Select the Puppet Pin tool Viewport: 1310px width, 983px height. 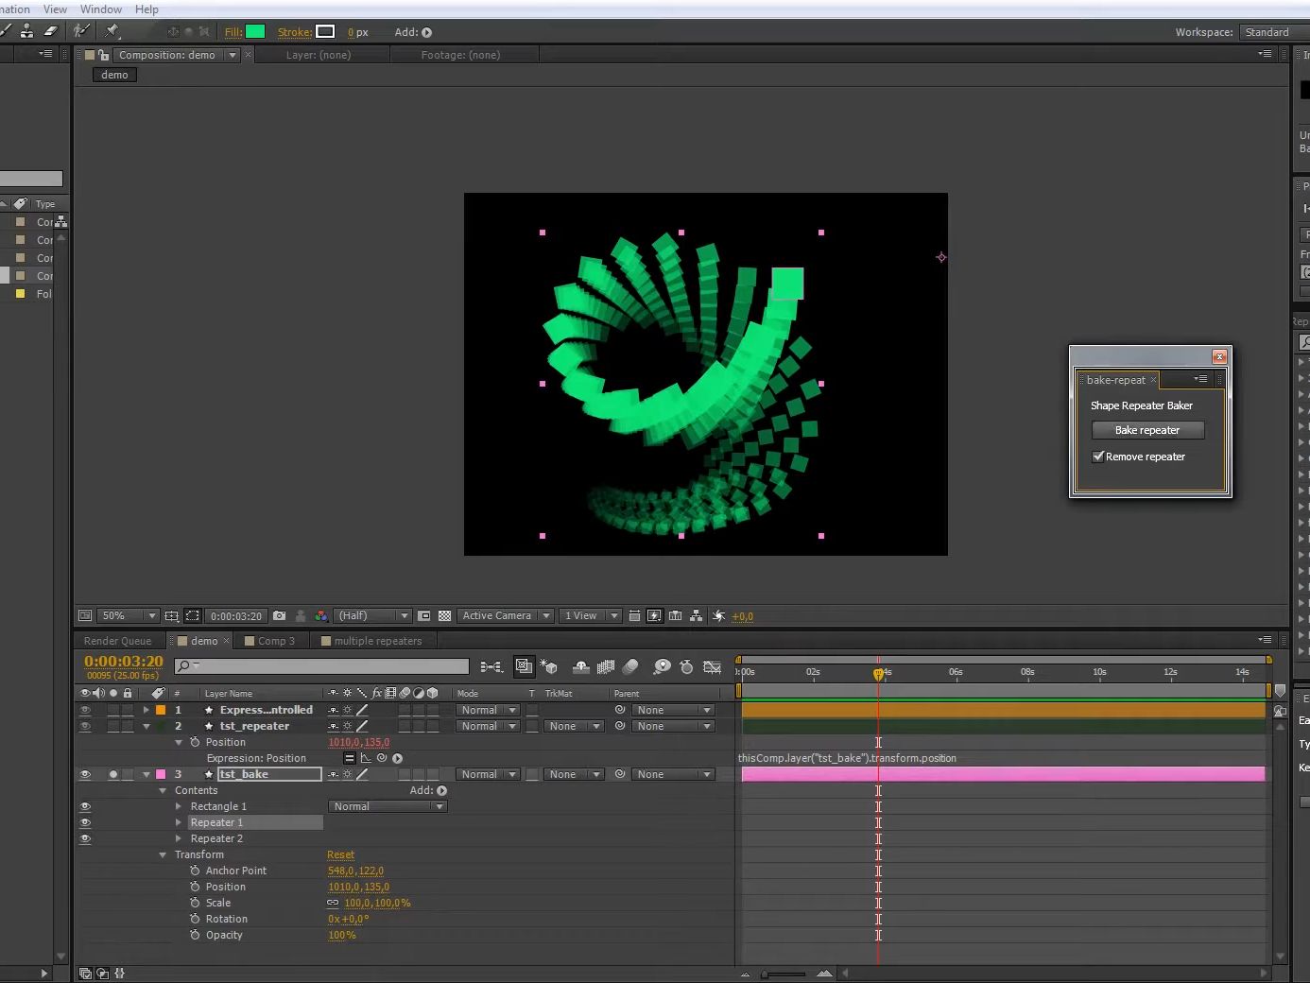112,31
